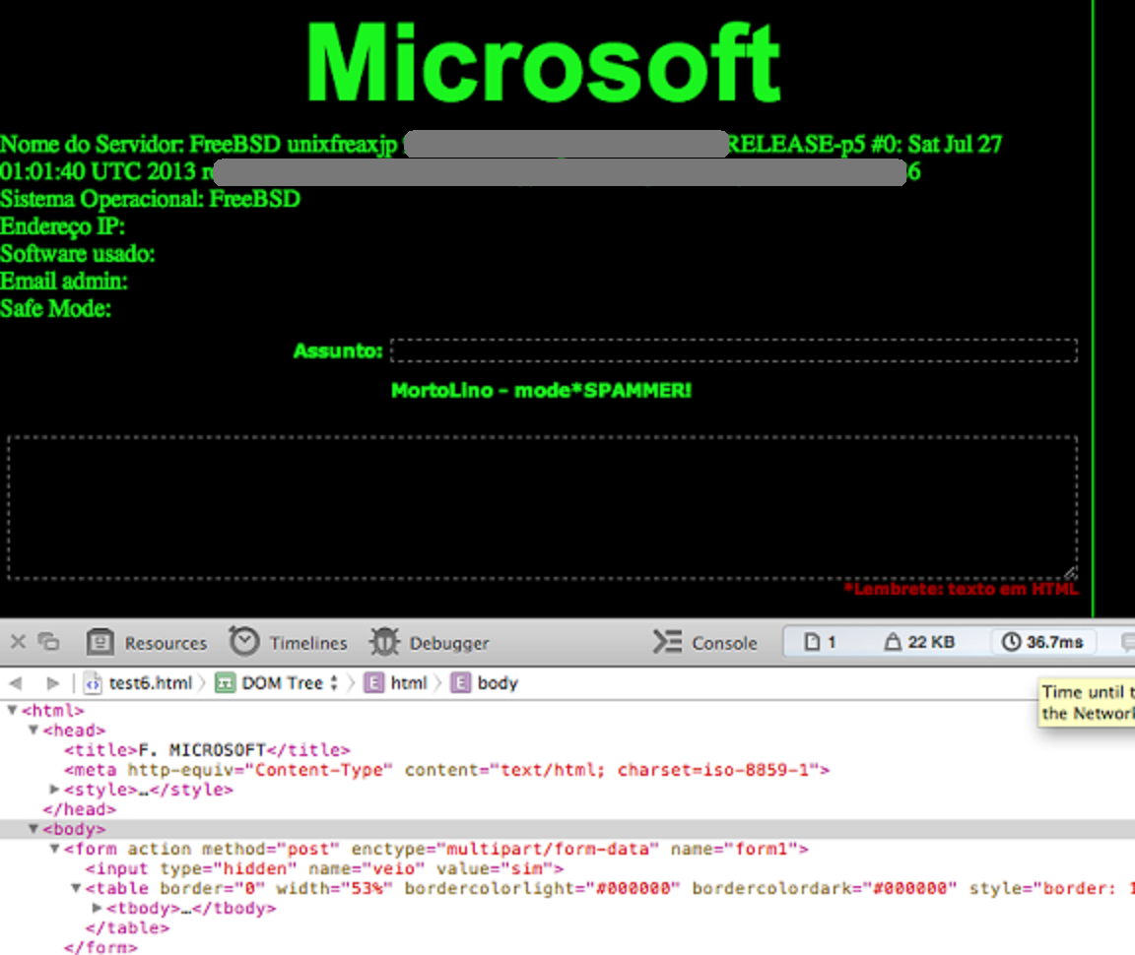Click the large HTML message textarea
Screen dimensions: 1135x955
pos(542,507)
